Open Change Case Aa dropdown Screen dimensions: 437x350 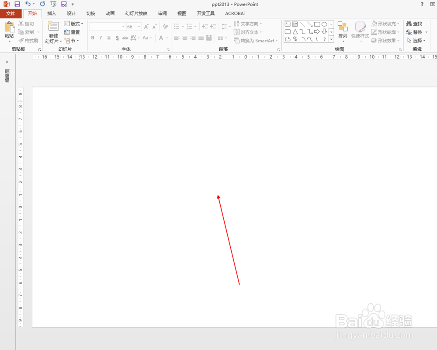[147, 38]
